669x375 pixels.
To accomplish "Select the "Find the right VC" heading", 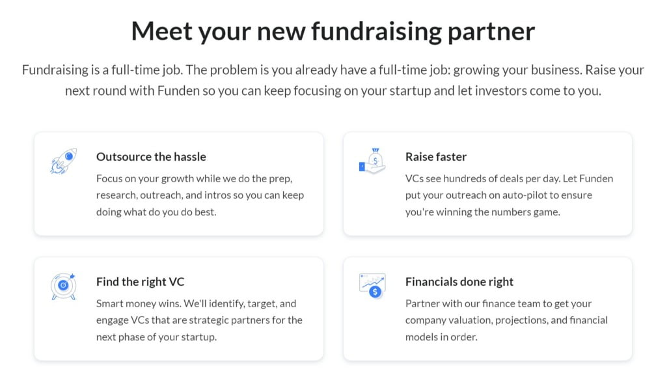I will (141, 282).
